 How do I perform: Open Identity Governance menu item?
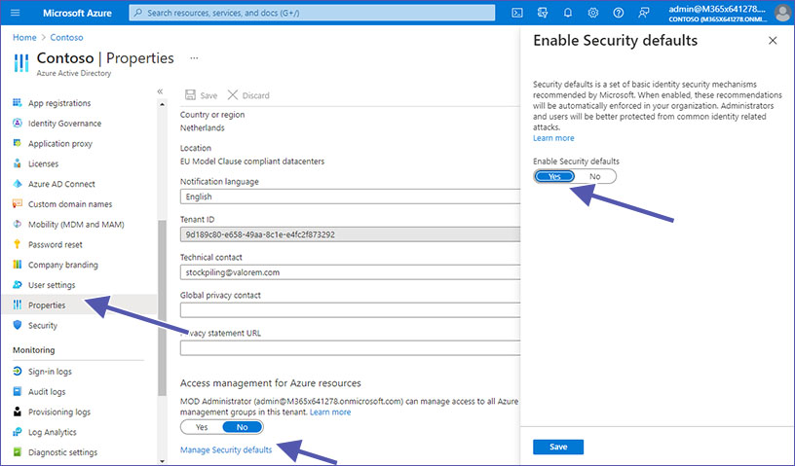click(x=65, y=124)
